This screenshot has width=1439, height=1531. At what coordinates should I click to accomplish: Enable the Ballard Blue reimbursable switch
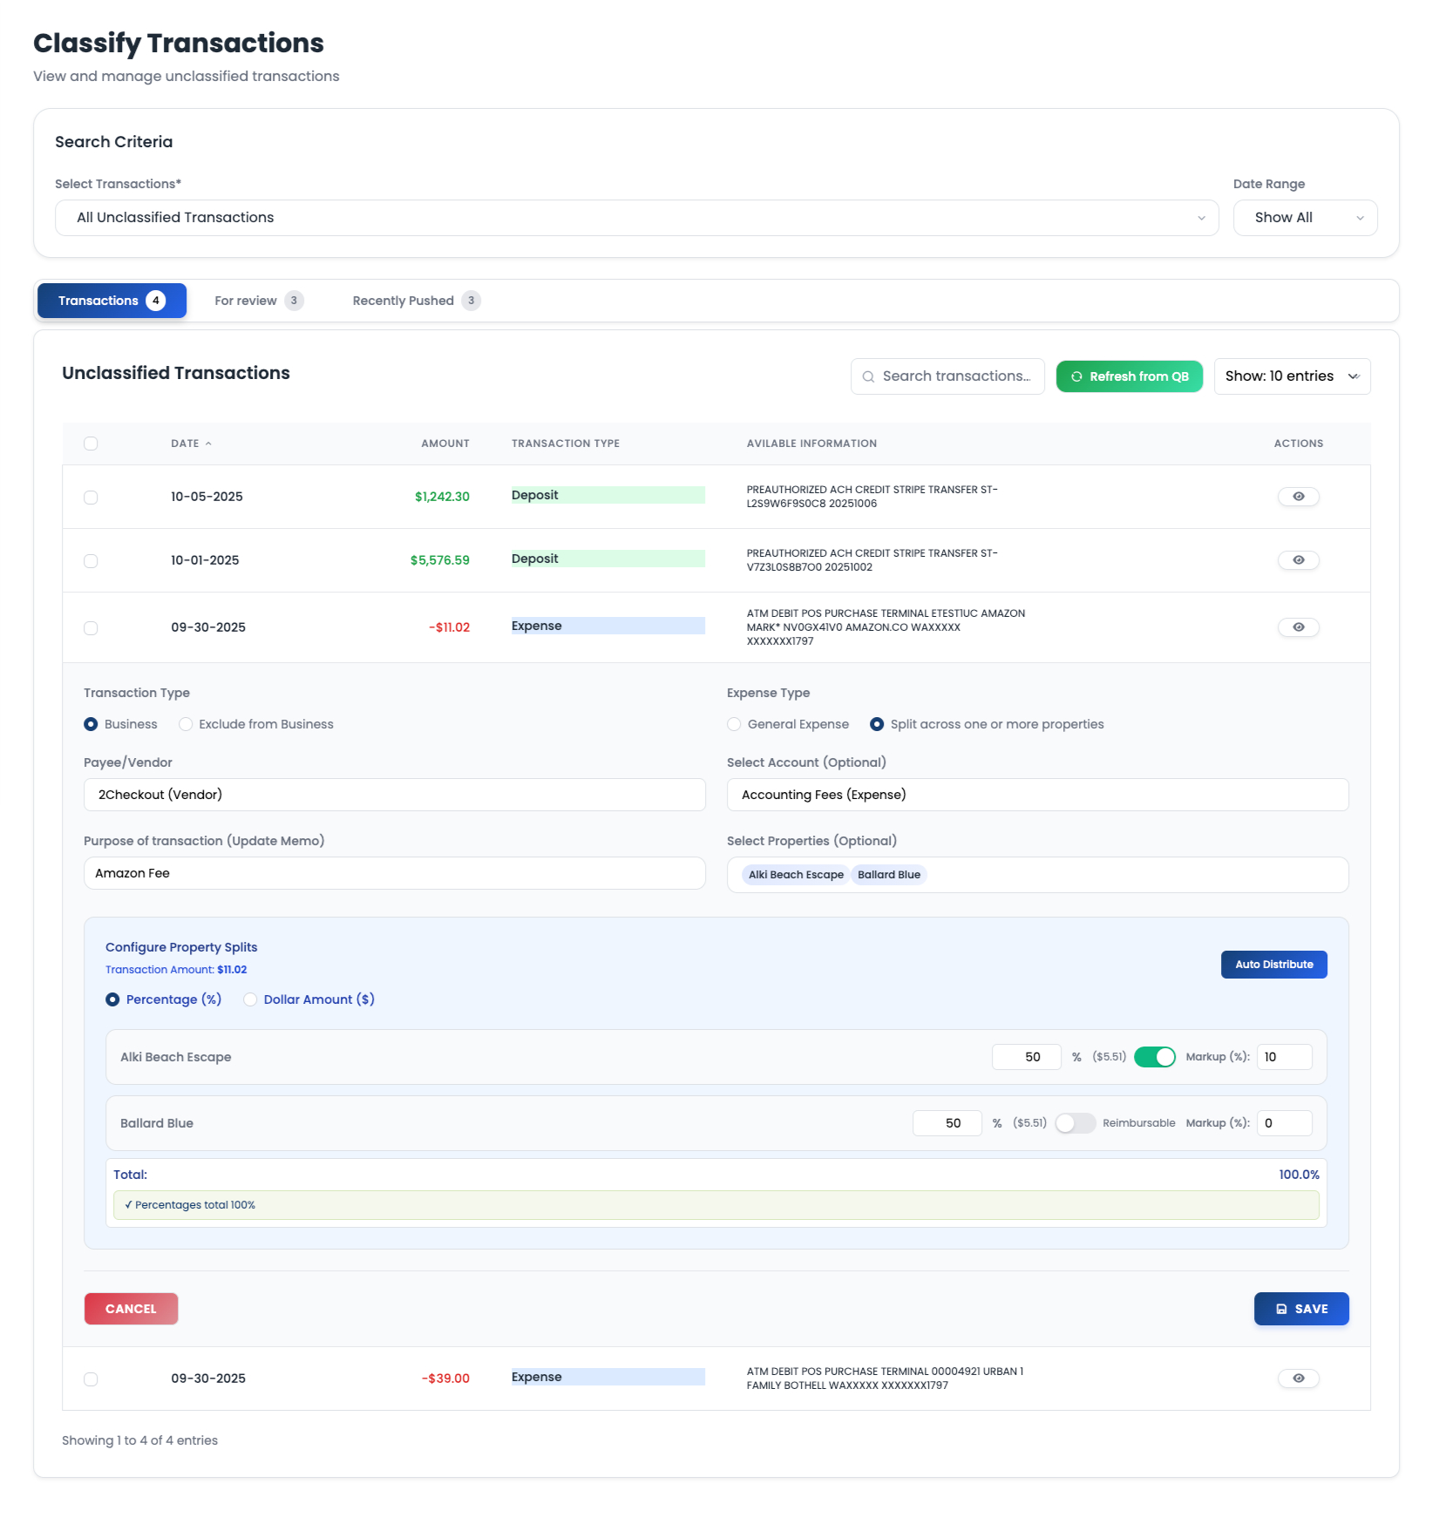coord(1075,1123)
